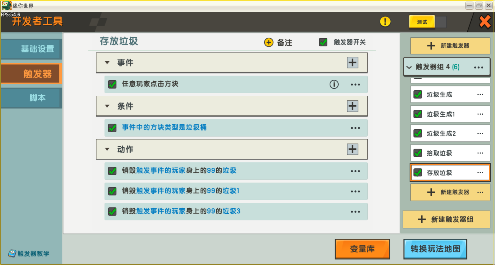Disable the 拾取垃圾 trigger checkbox

click(418, 153)
